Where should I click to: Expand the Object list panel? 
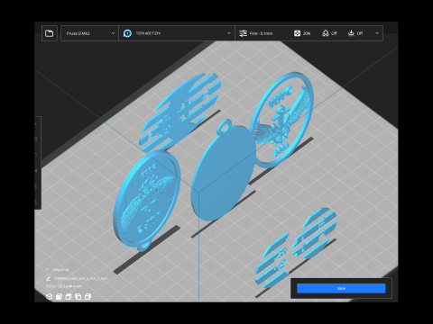click(x=58, y=270)
